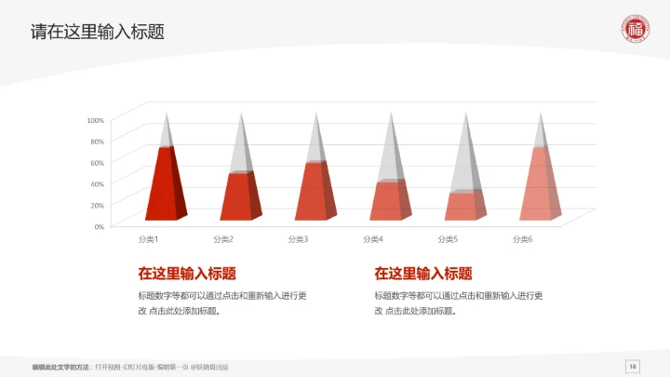Click the 20% value on vertical axis
Screen dimensions: 670x377
click(97, 206)
